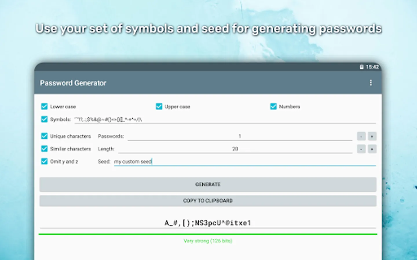417x260 pixels.
Task: Click the minus stepper beside Length
Action: pos(361,149)
